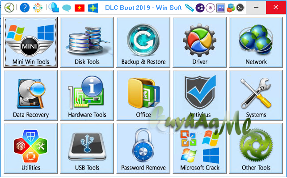Select Backup & Restore tile

click(x=143, y=42)
